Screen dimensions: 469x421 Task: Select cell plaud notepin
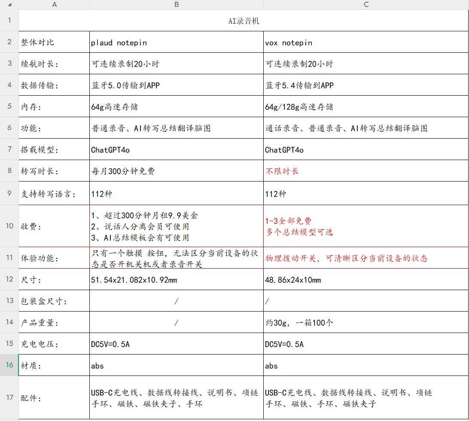coord(177,42)
